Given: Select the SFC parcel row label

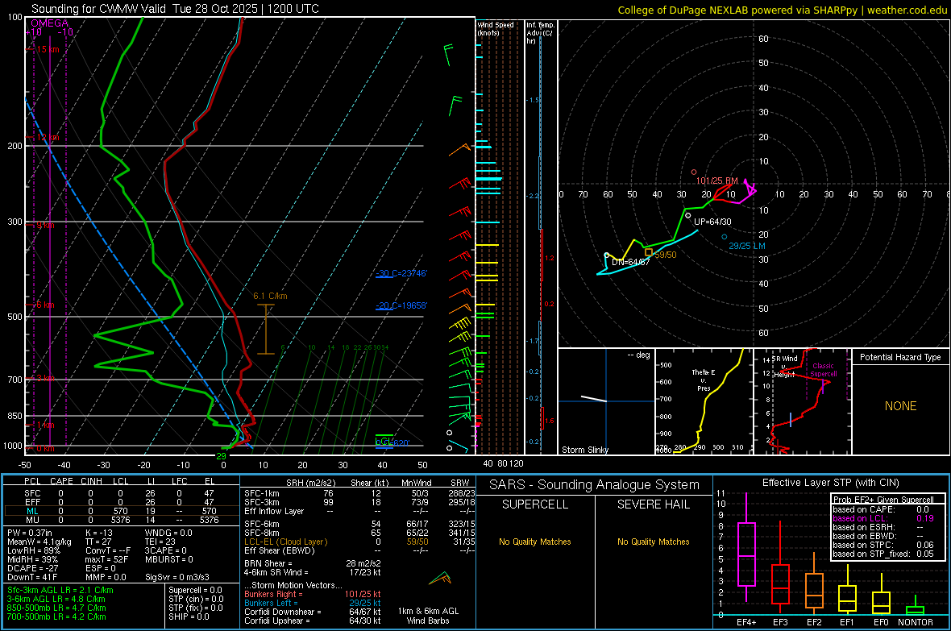Looking at the screenshot, I should pos(32,493).
